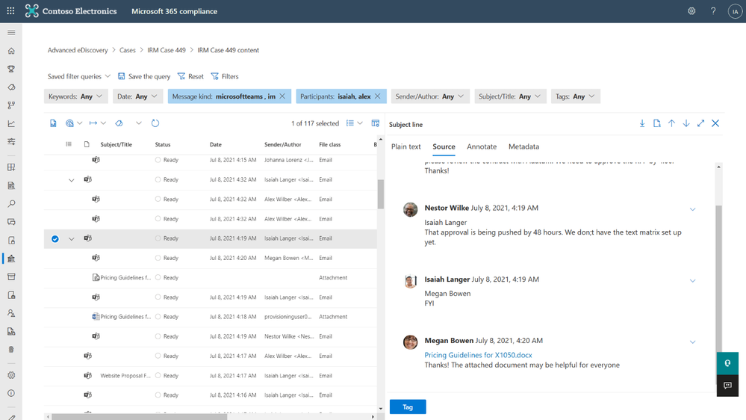
Task: Toggle the left navigation hamburger menu
Action: (11, 32)
